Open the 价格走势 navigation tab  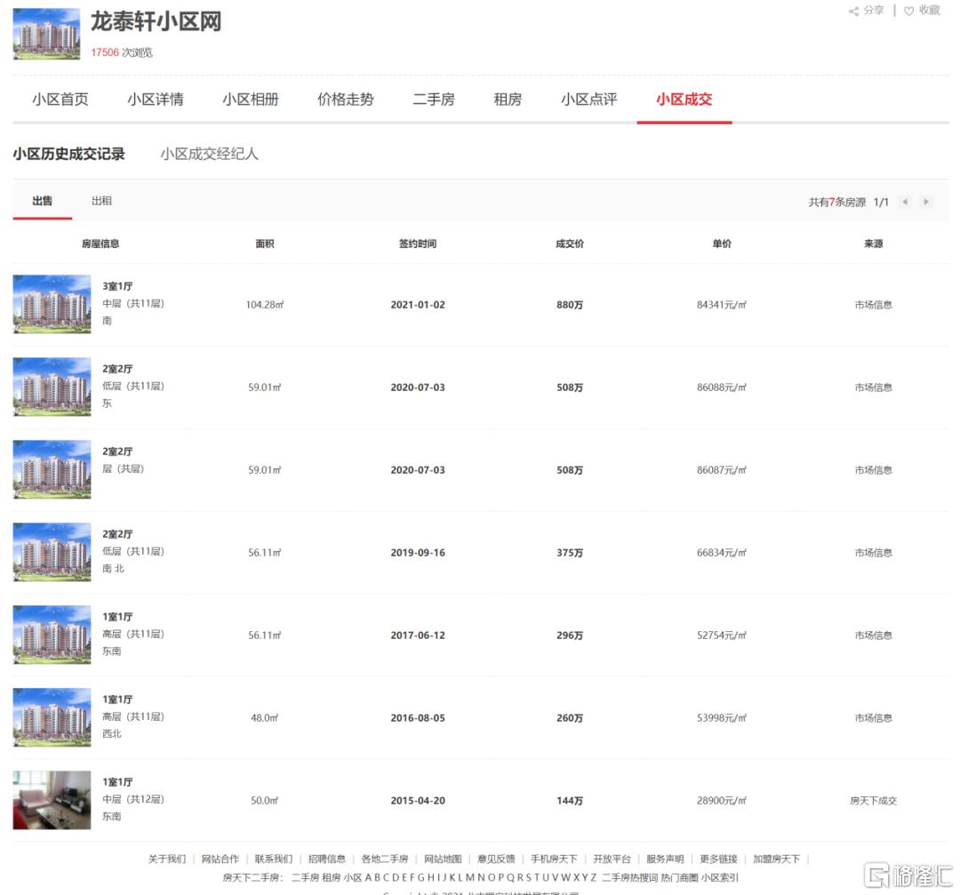[x=345, y=100]
